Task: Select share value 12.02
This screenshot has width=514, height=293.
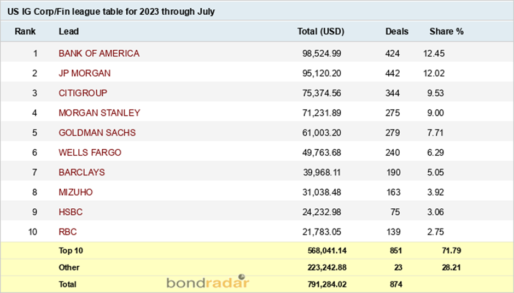Action: [x=434, y=73]
